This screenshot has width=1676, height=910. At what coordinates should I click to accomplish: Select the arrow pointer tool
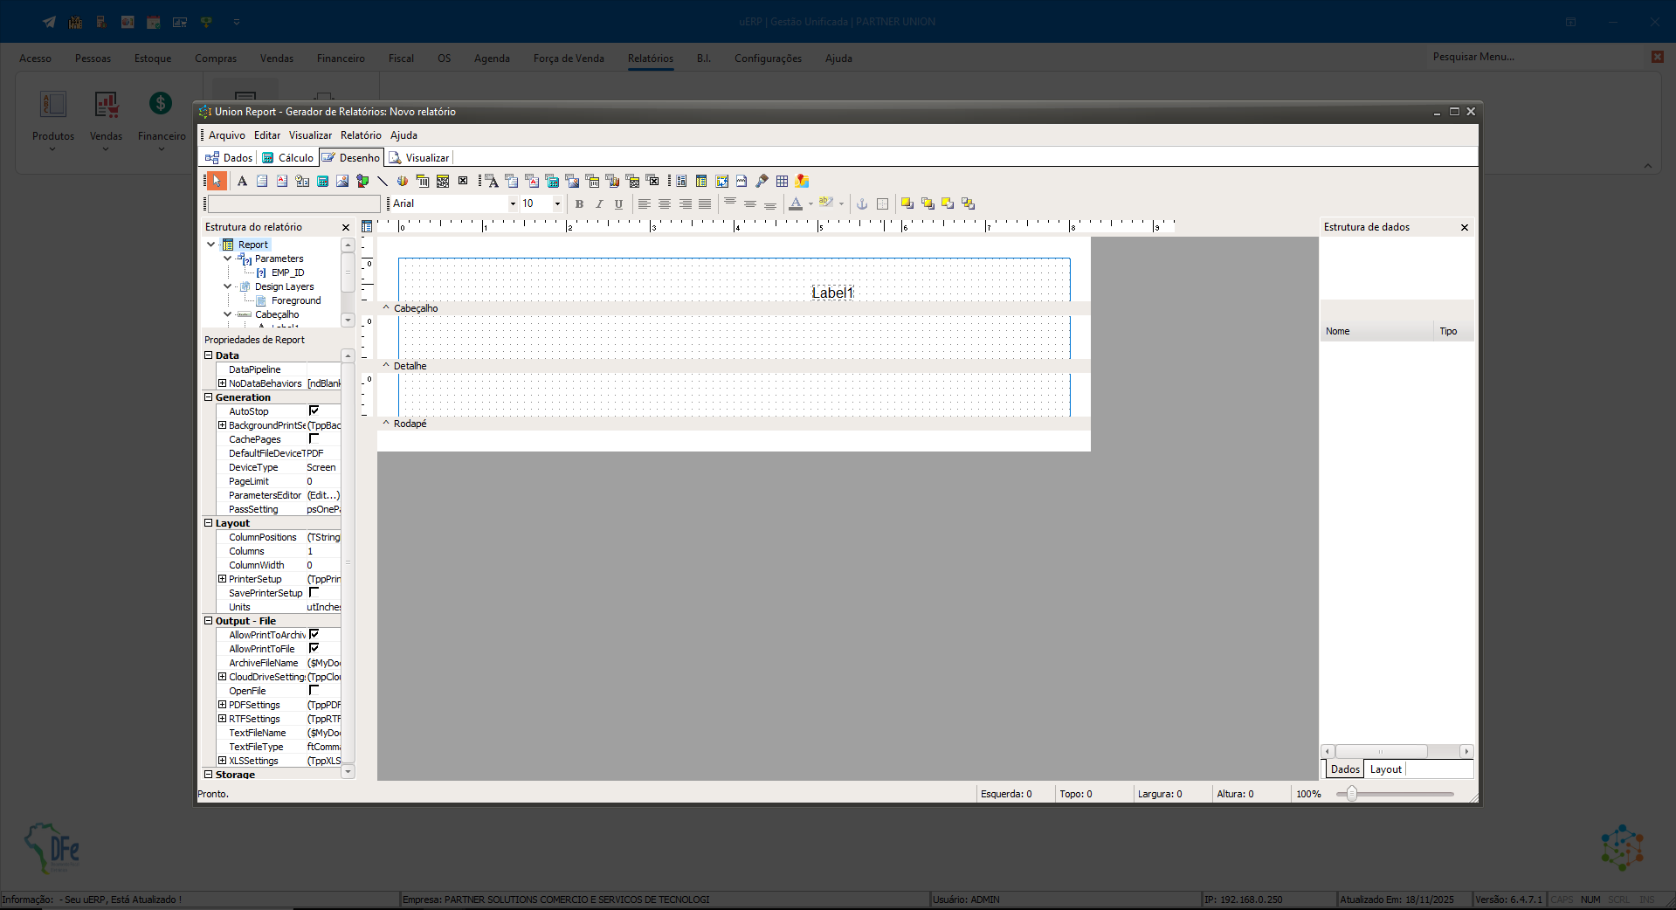tap(216, 181)
